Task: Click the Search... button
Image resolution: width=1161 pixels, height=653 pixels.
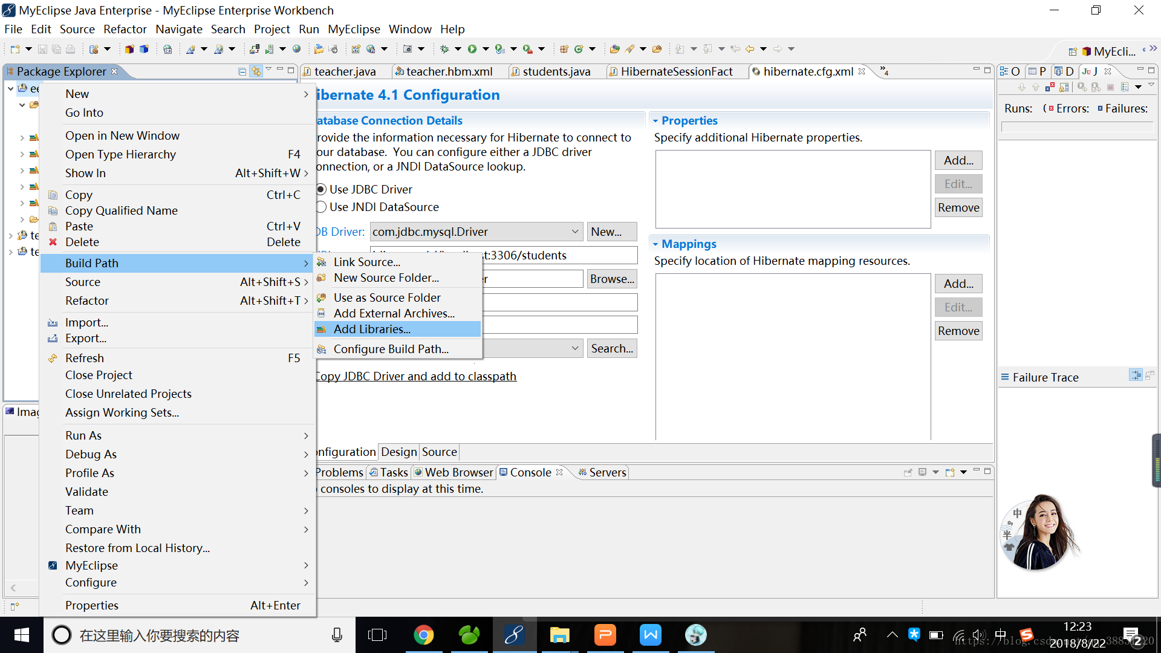Action: pyautogui.click(x=612, y=348)
